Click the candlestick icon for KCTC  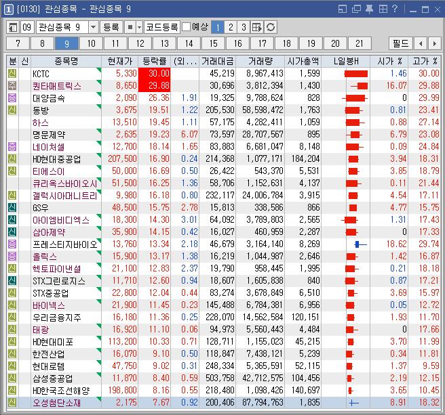[356, 74]
